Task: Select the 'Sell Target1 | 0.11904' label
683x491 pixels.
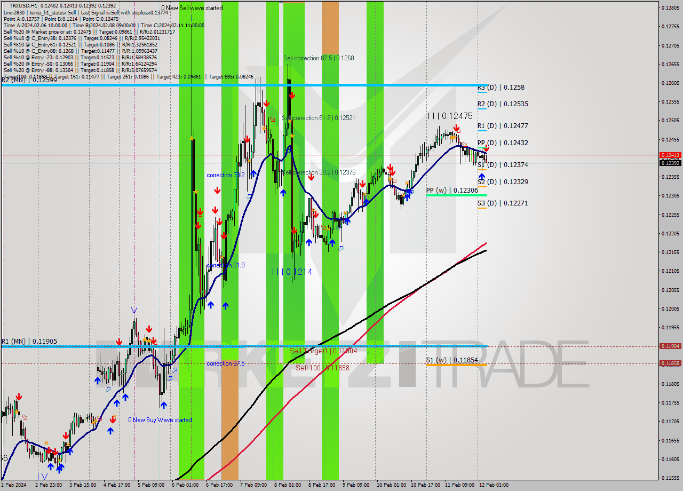Action: (x=323, y=351)
